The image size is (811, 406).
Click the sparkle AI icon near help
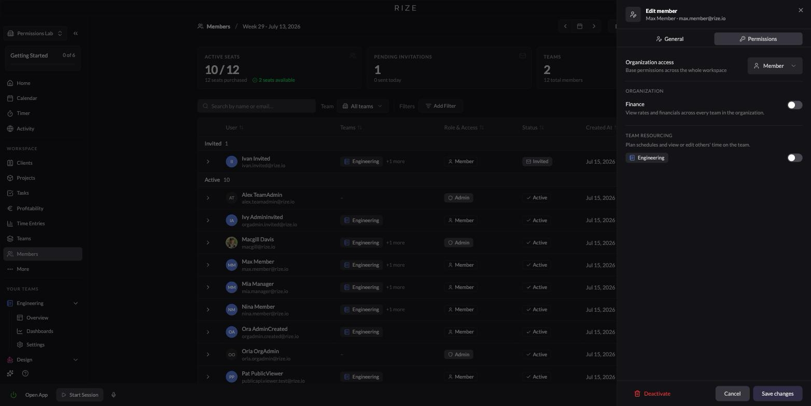[10, 373]
